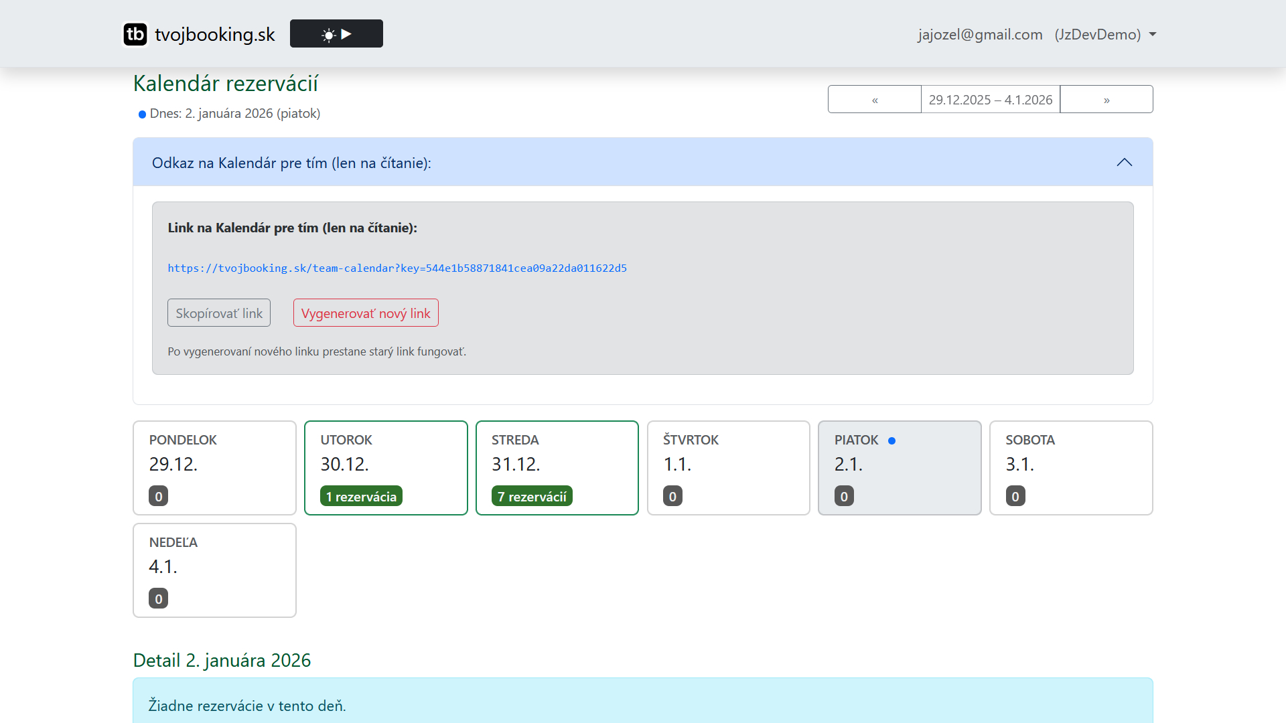Go to previous week with « button

(874, 100)
